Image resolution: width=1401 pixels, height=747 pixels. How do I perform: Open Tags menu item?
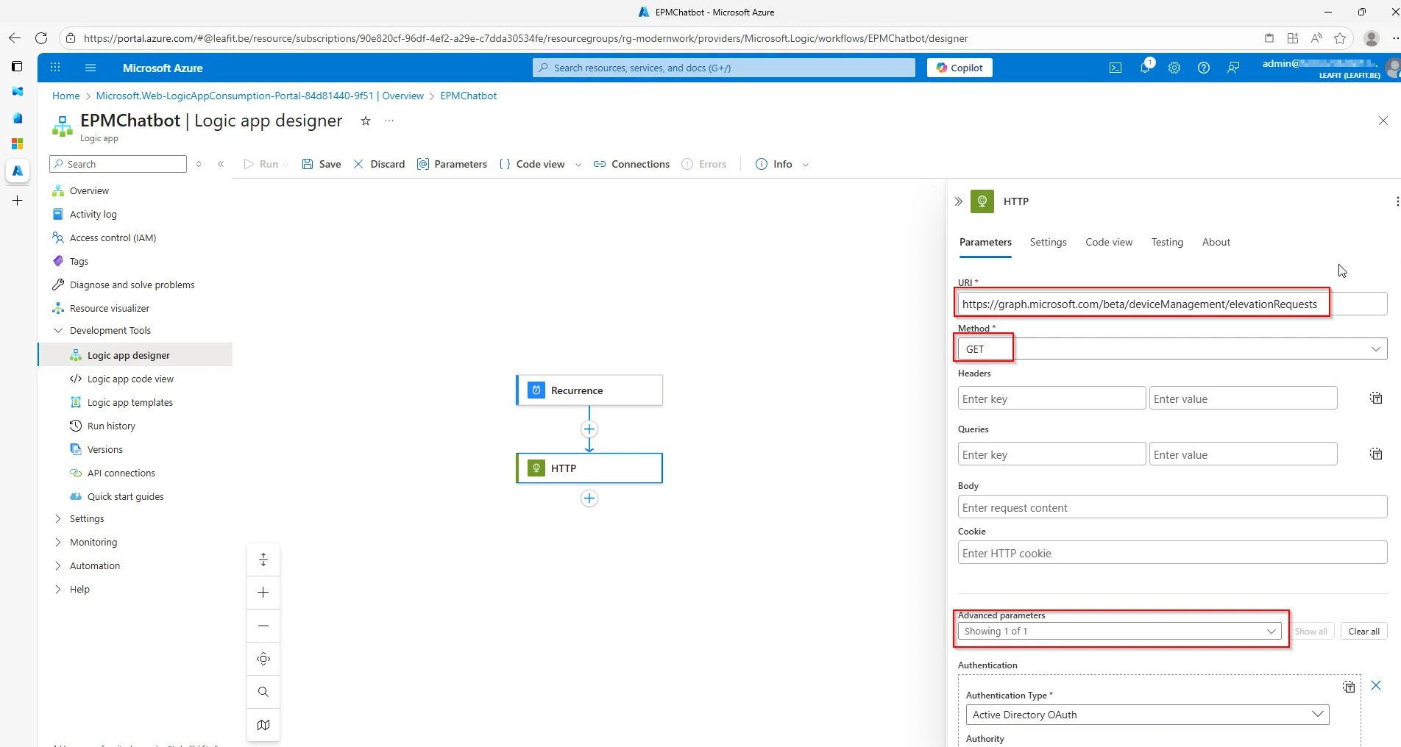[79, 261]
